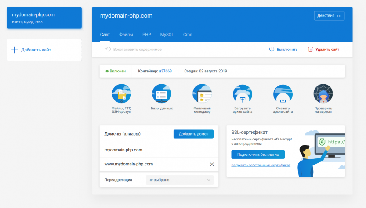Viewport: 366px width, 208px height.
Task: Go to the Cron tab
Action: tap(187, 35)
